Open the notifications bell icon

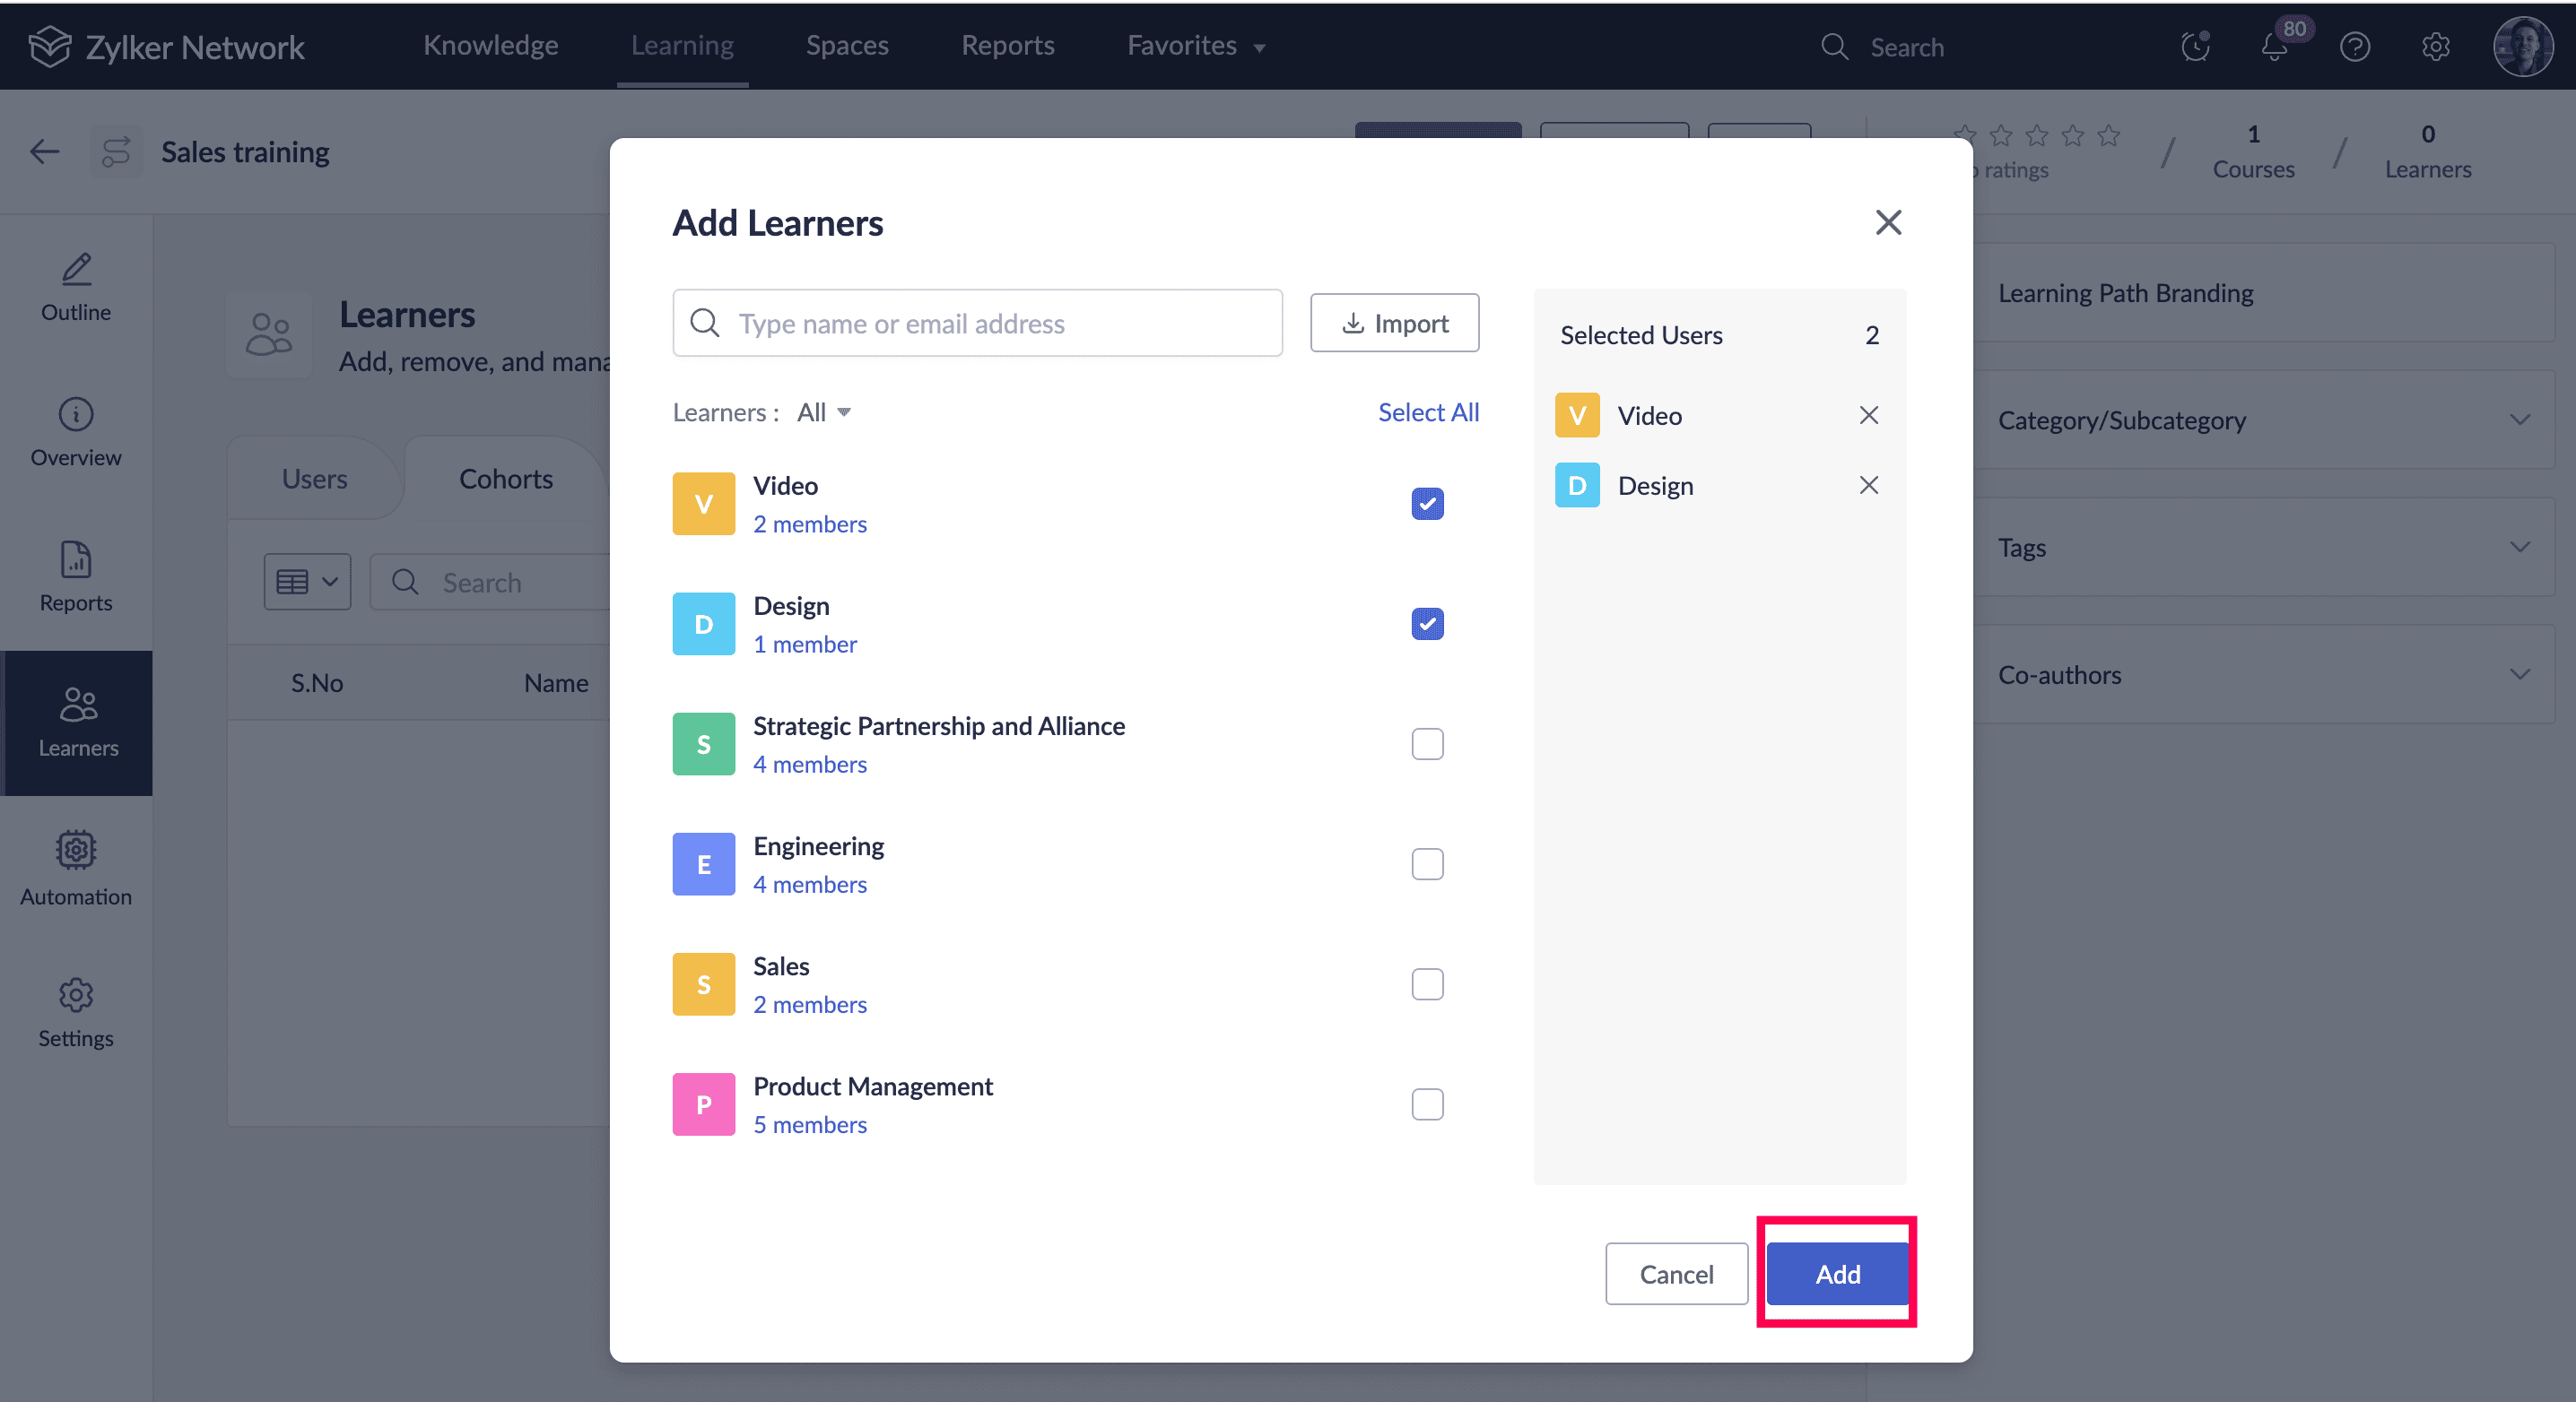[x=2274, y=47]
